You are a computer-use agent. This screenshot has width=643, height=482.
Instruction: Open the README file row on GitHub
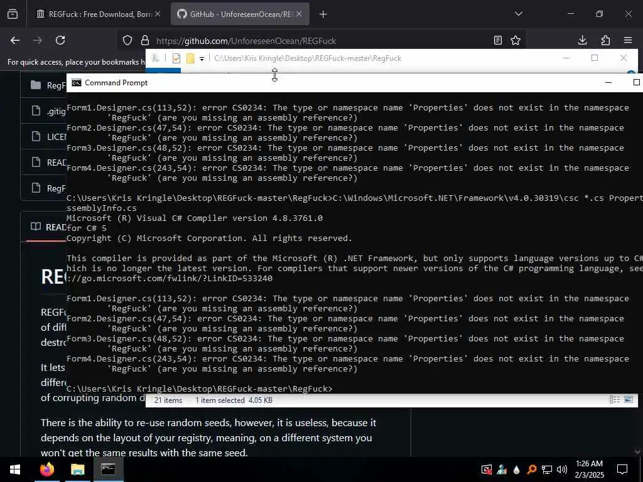click(x=57, y=163)
